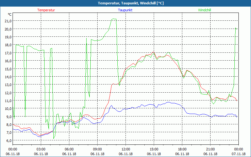This screenshot has width=251, height=157.
Task: Click the 16,0 y-axis label
Action: pyautogui.click(x=8, y=61)
